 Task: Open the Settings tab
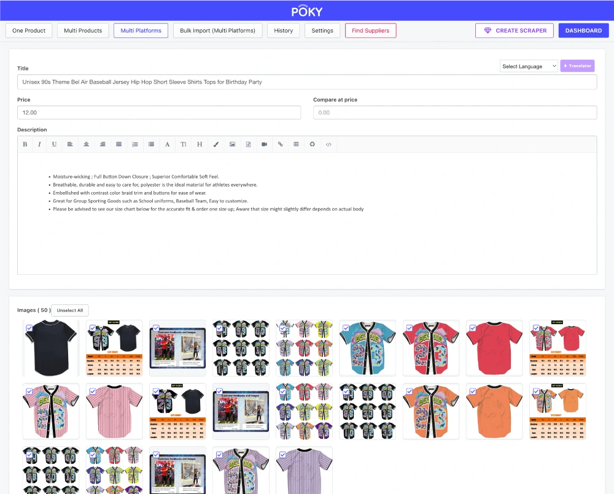pos(322,31)
